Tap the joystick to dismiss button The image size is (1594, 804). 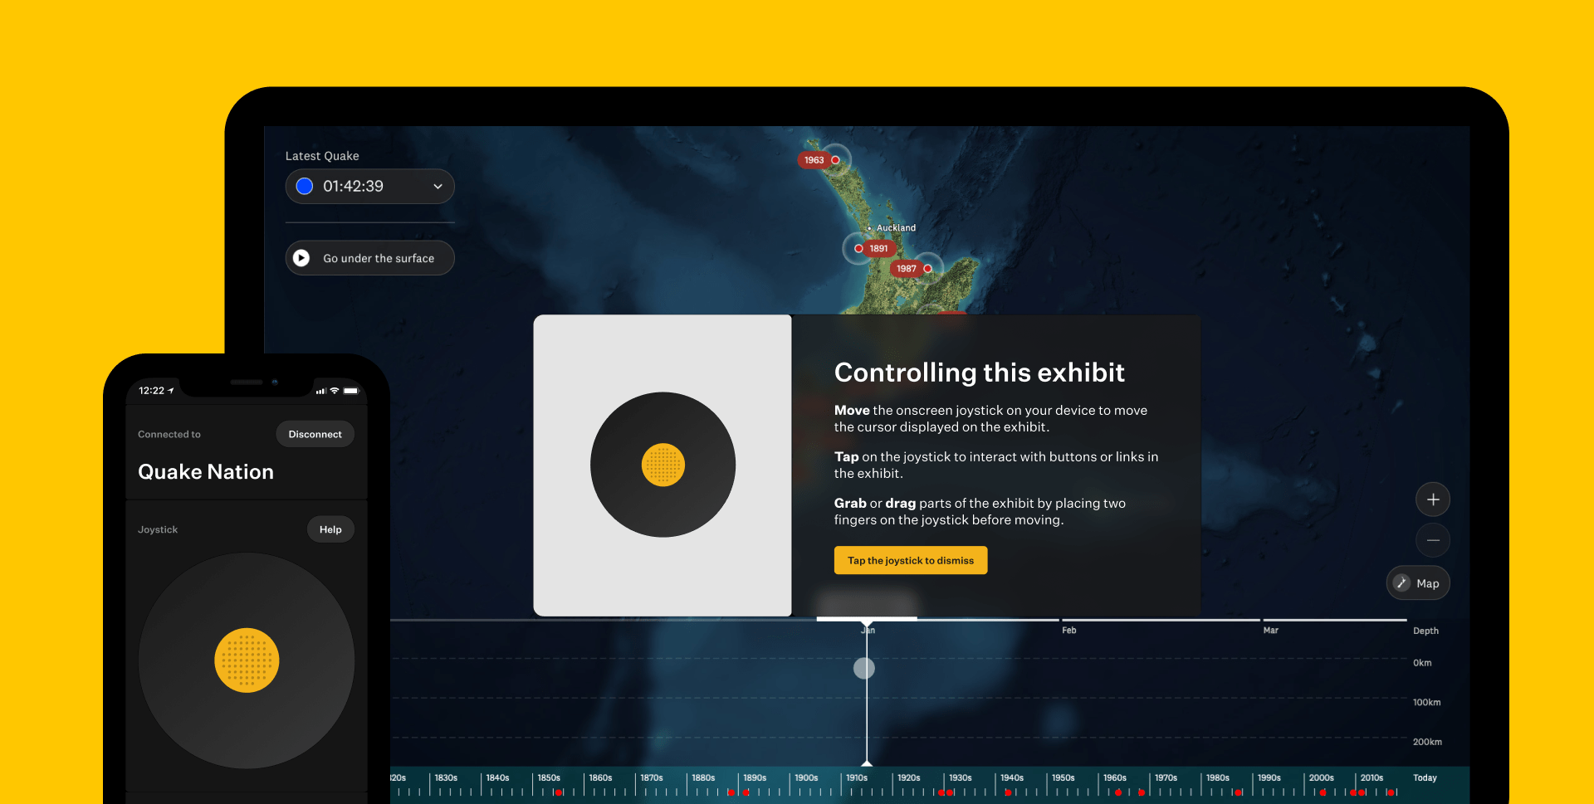911,560
